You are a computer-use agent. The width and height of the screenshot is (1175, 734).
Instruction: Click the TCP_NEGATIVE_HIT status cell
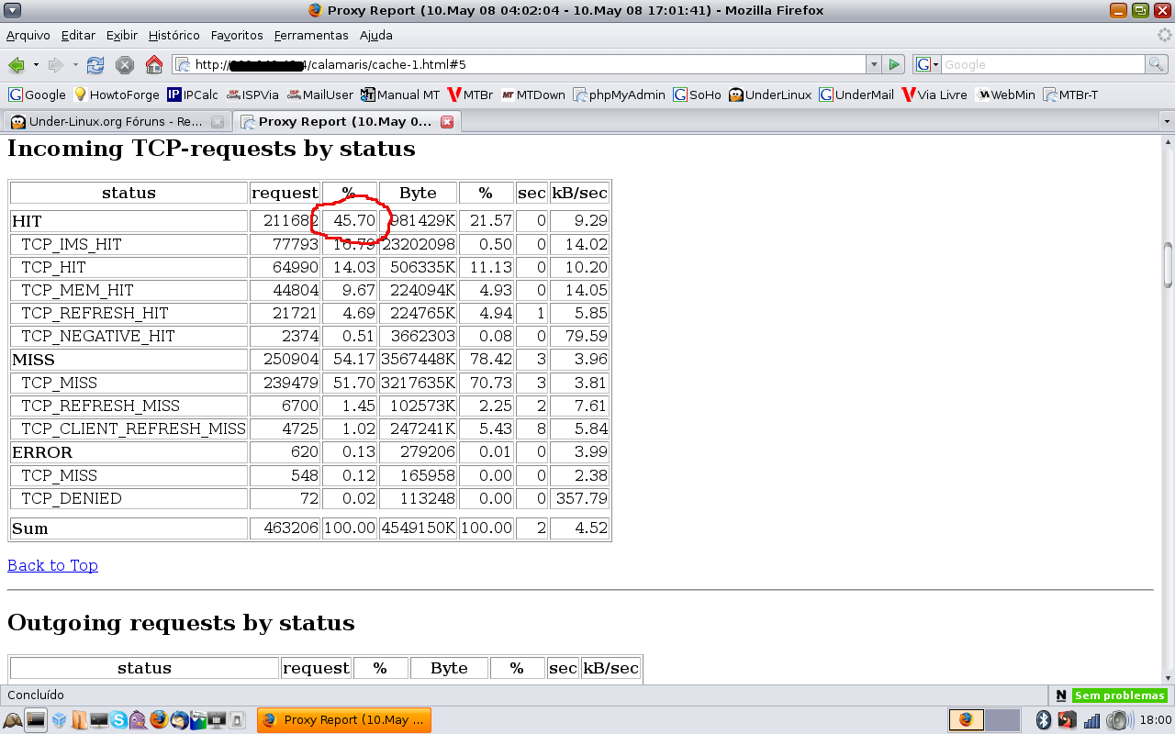click(129, 336)
